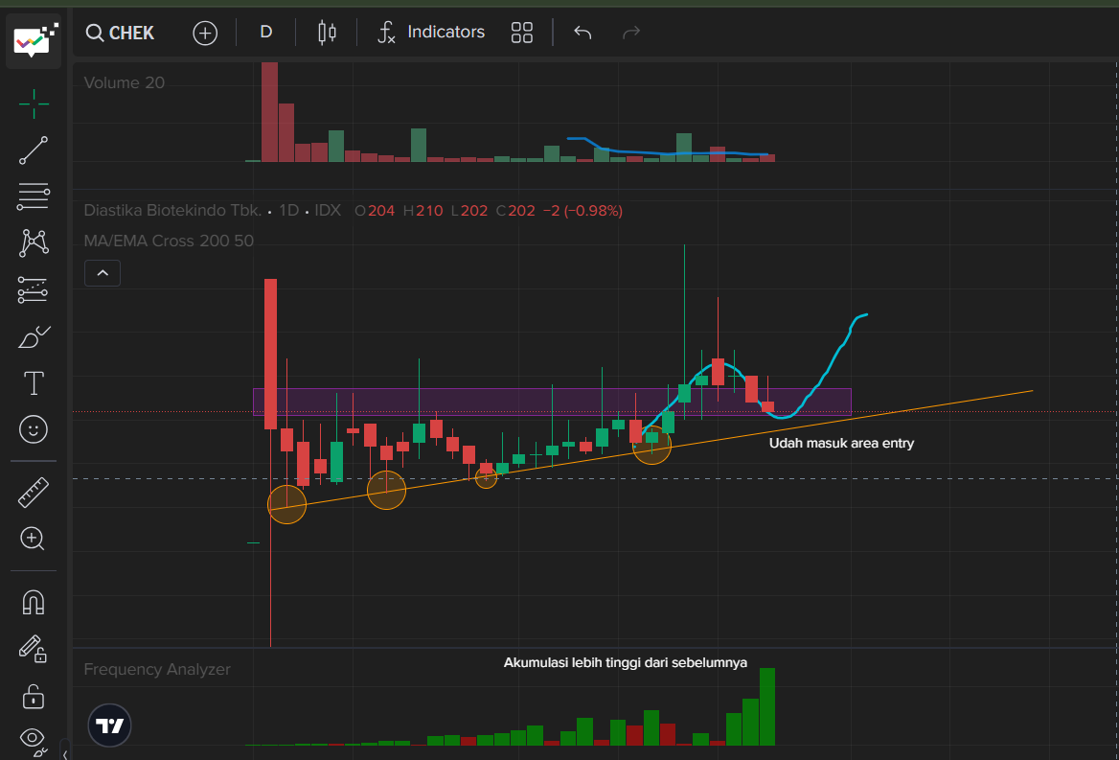This screenshot has height=760, width=1119.
Task: Toggle stay in drawing mode
Action: pos(34,649)
